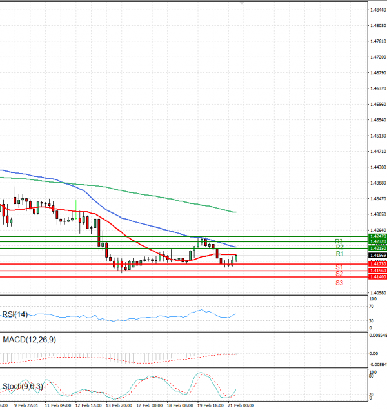Image resolution: width=387 pixels, height=410 pixels.
Task: Click the 19 Feb 16:00 time label
Action: 211,405
